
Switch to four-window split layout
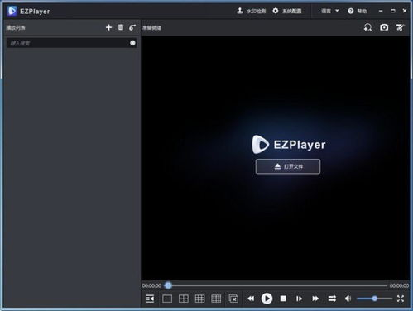click(184, 299)
